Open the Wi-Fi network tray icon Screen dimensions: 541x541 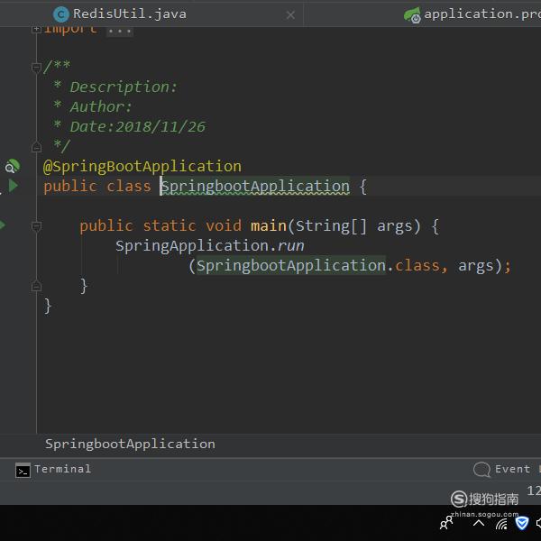click(x=501, y=524)
